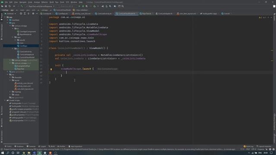Open the Build menu
This screenshot has width=276, height=155.
point(52,2)
